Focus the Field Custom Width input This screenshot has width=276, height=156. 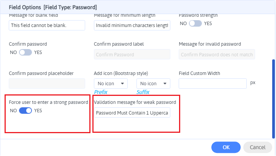point(213,83)
